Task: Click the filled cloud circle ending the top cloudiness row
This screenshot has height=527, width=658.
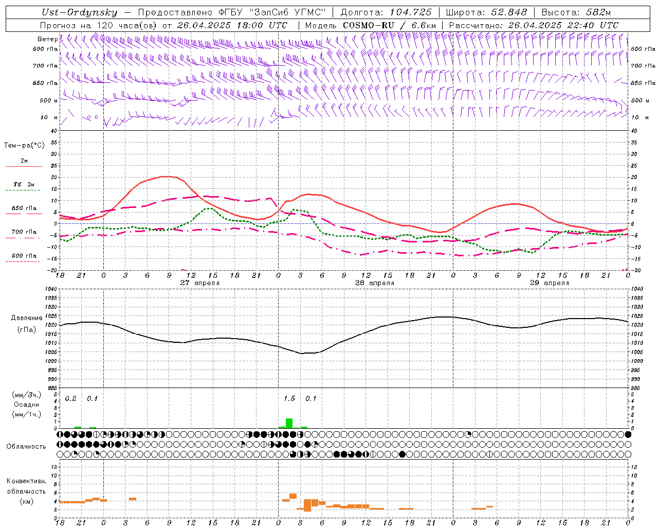Action: click(628, 434)
